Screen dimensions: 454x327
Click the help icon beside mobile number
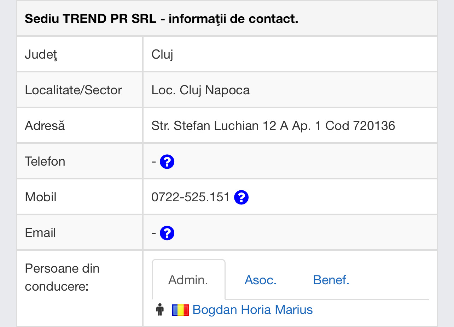tap(241, 197)
